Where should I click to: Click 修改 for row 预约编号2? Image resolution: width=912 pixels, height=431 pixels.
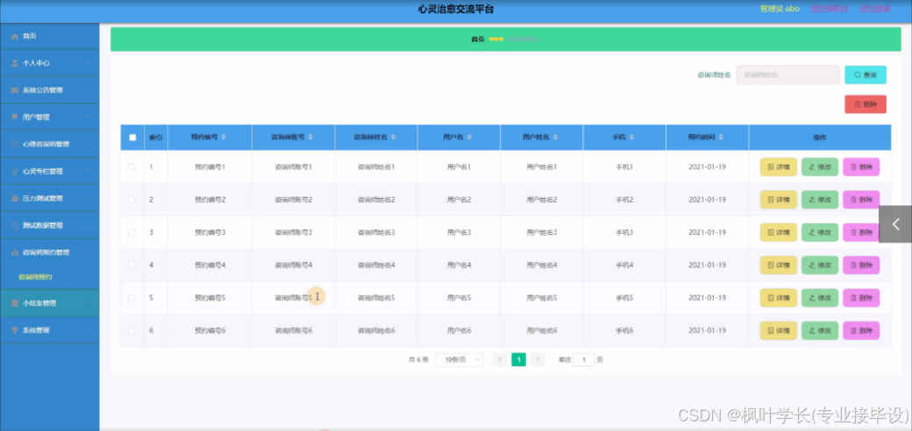(x=820, y=200)
